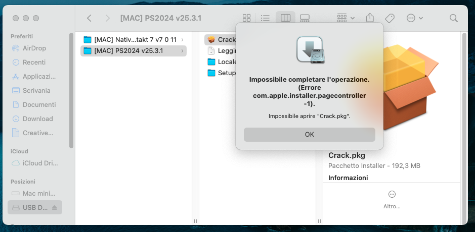Screen dimensions: 475x232
Task: Click the Altro... more button
Action: tap(392, 200)
